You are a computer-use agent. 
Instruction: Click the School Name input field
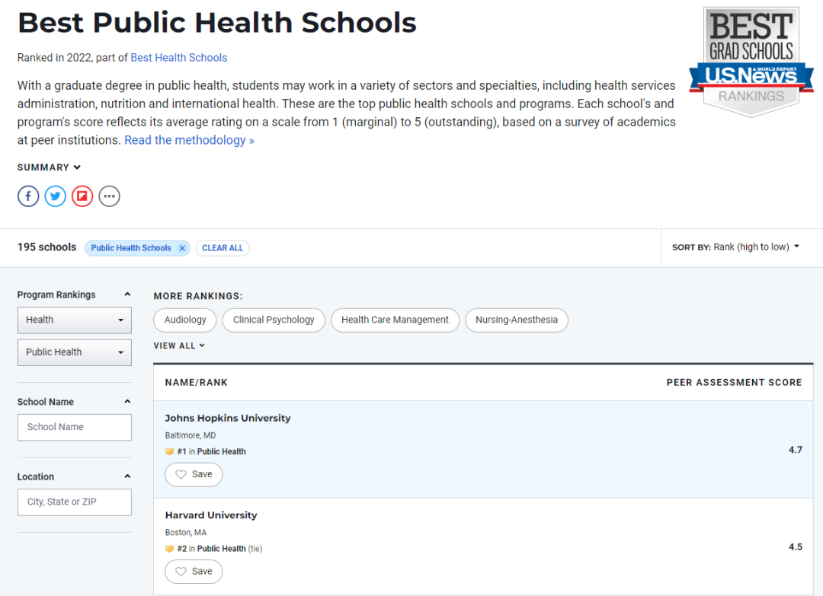coord(75,427)
